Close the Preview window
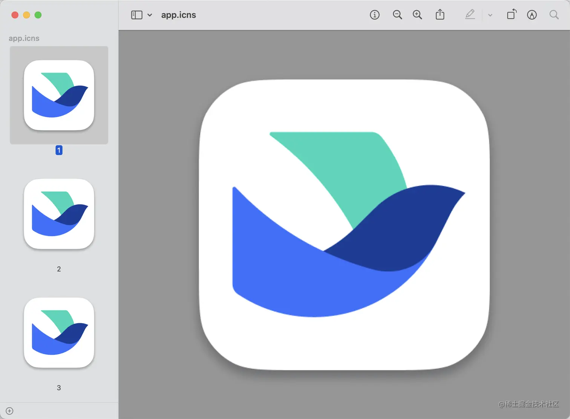Screen dimensions: 570x419 [x=15, y=15]
